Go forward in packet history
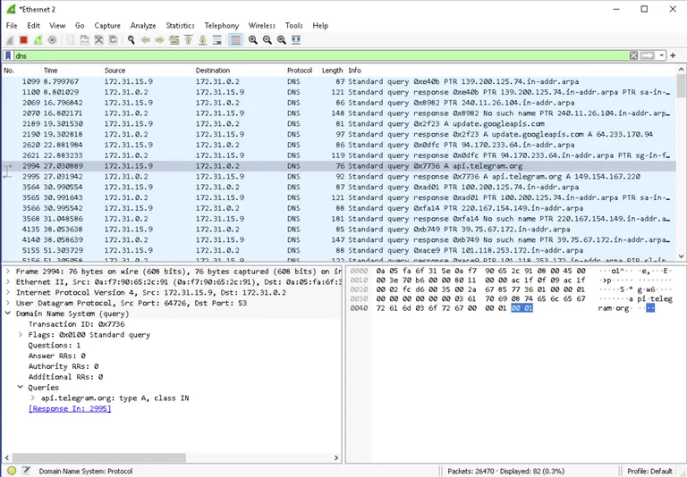Screen dimensions: 687x477 (x=159, y=40)
